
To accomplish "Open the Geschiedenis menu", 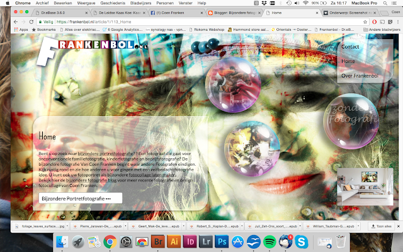I will click(113, 3).
